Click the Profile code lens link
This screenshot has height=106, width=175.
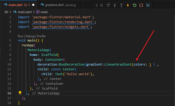(41, 36)
